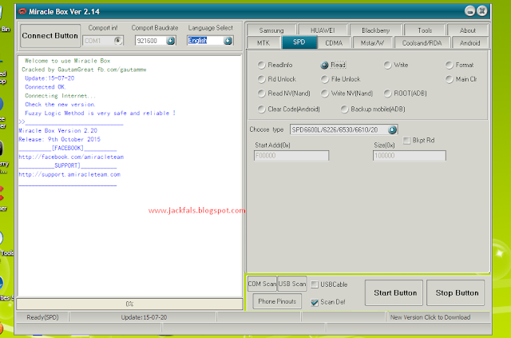
Task: Click the 'Check the new version.' log line
Action: (61, 105)
